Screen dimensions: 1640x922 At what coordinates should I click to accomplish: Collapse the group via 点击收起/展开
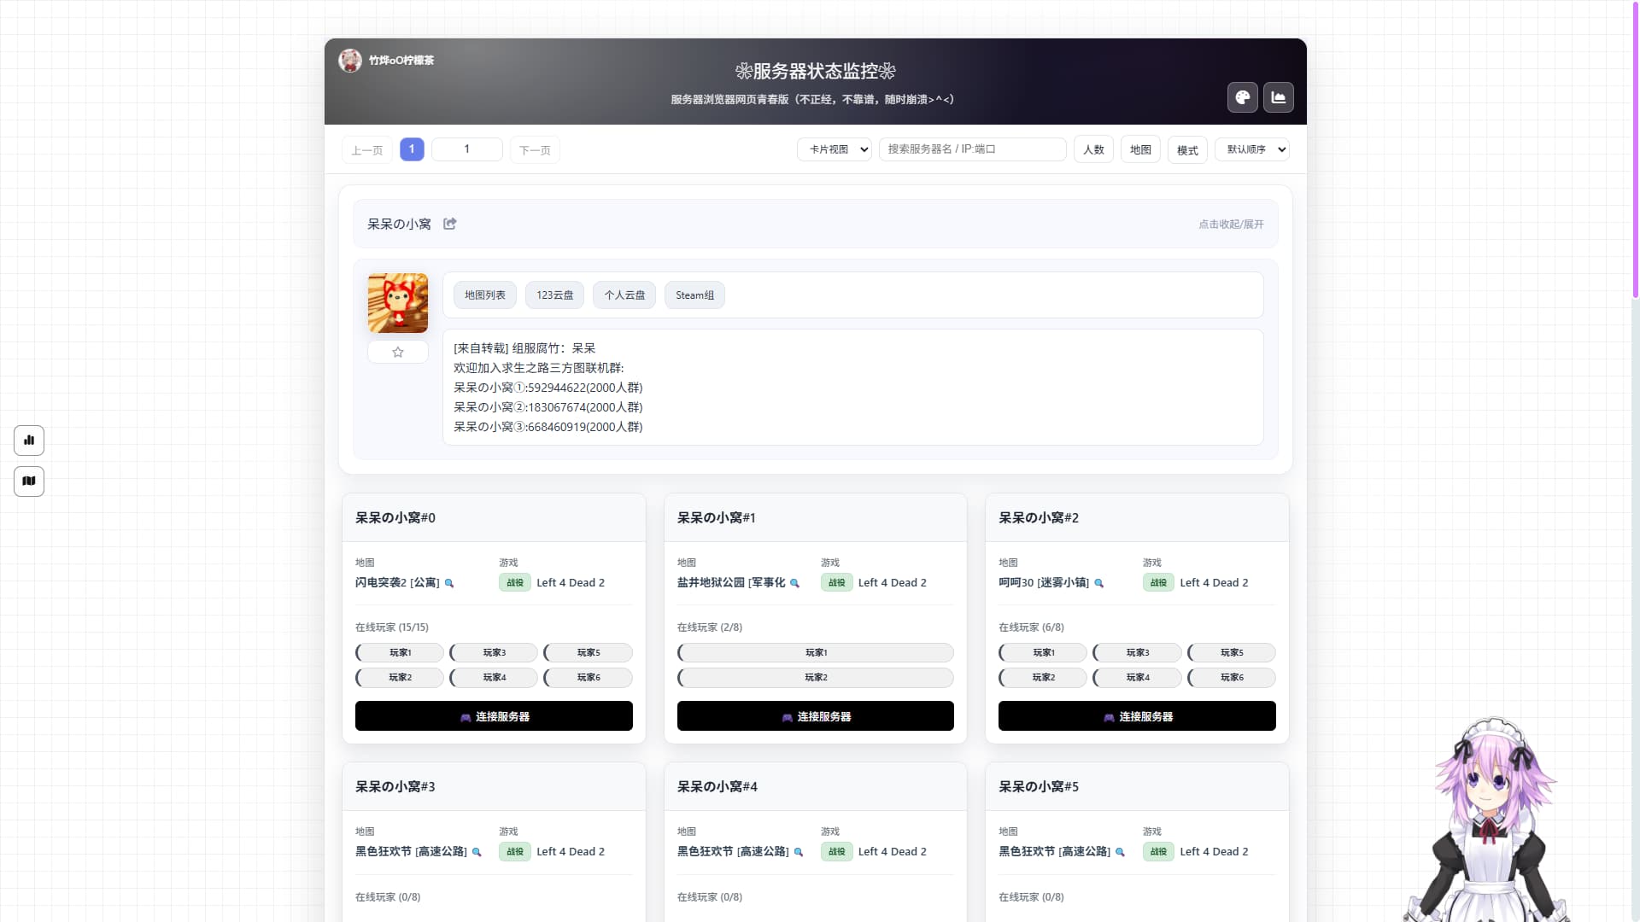point(1230,224)
